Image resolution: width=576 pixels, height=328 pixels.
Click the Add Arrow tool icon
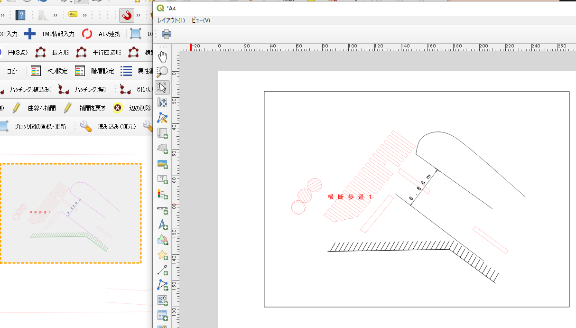click(162, 270)
